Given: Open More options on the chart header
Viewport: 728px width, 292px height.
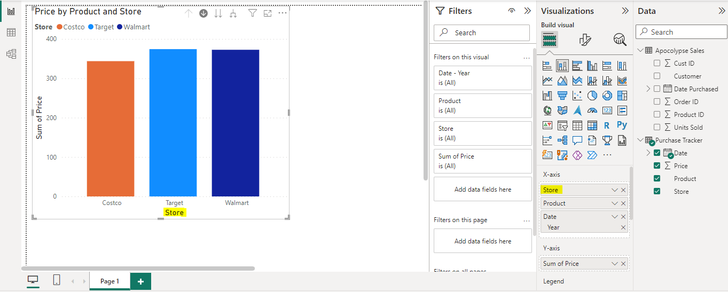Looking at the screenshot, I should click(x=283, y=13).
